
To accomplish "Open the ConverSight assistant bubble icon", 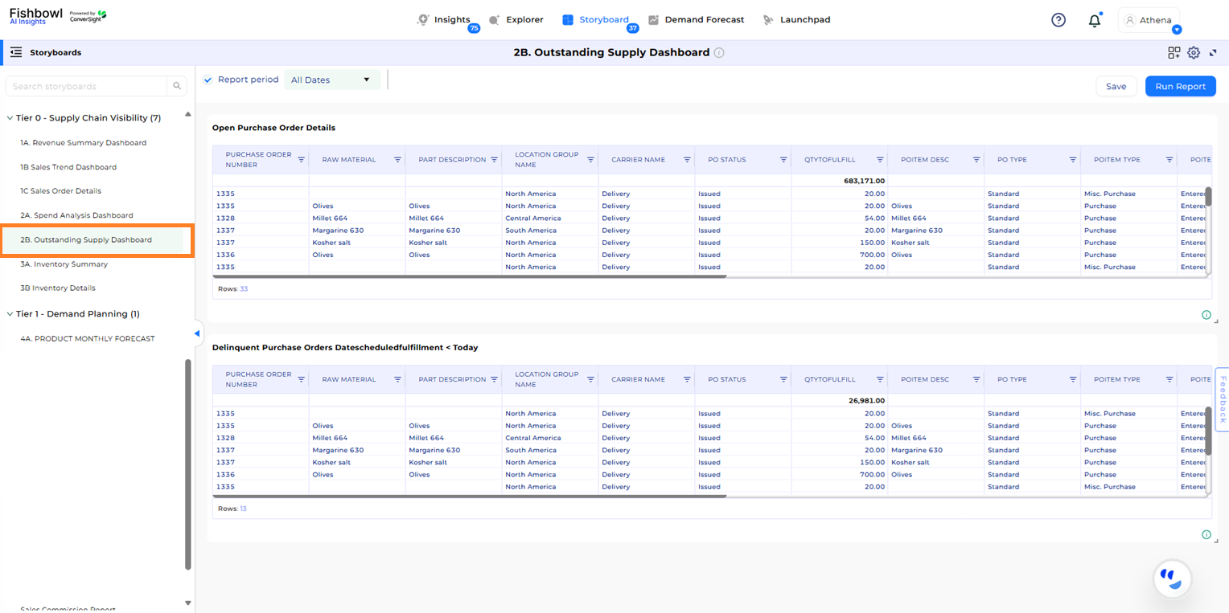I will (1172, 578).
